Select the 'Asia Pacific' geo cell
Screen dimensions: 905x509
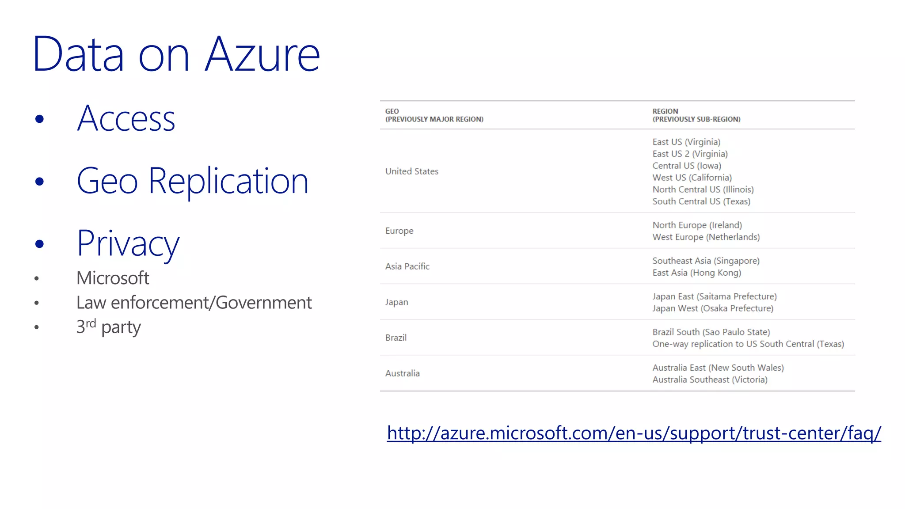tap(407, 266)
